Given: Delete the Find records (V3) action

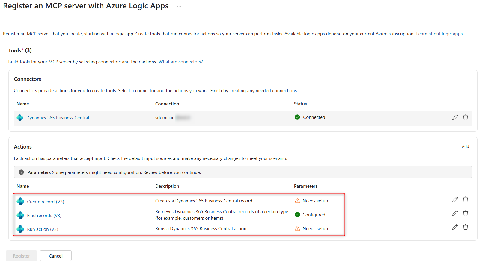Looking at the screenshot, I should click(465, 213).
